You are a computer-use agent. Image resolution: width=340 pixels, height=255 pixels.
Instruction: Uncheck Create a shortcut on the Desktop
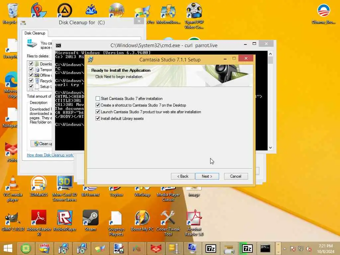98,105
